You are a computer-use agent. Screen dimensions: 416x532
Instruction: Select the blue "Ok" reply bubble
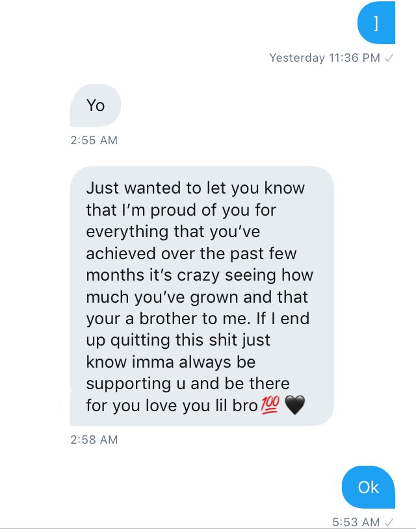point(369,487)
